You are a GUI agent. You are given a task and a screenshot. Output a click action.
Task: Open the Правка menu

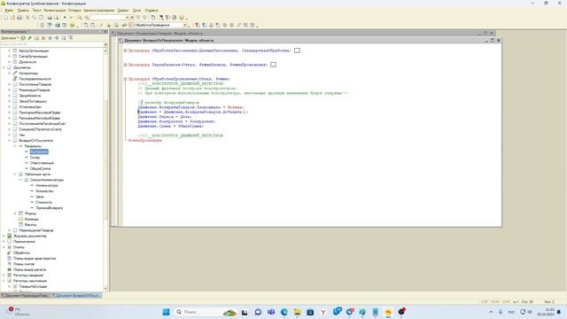(x=23, y=11)
